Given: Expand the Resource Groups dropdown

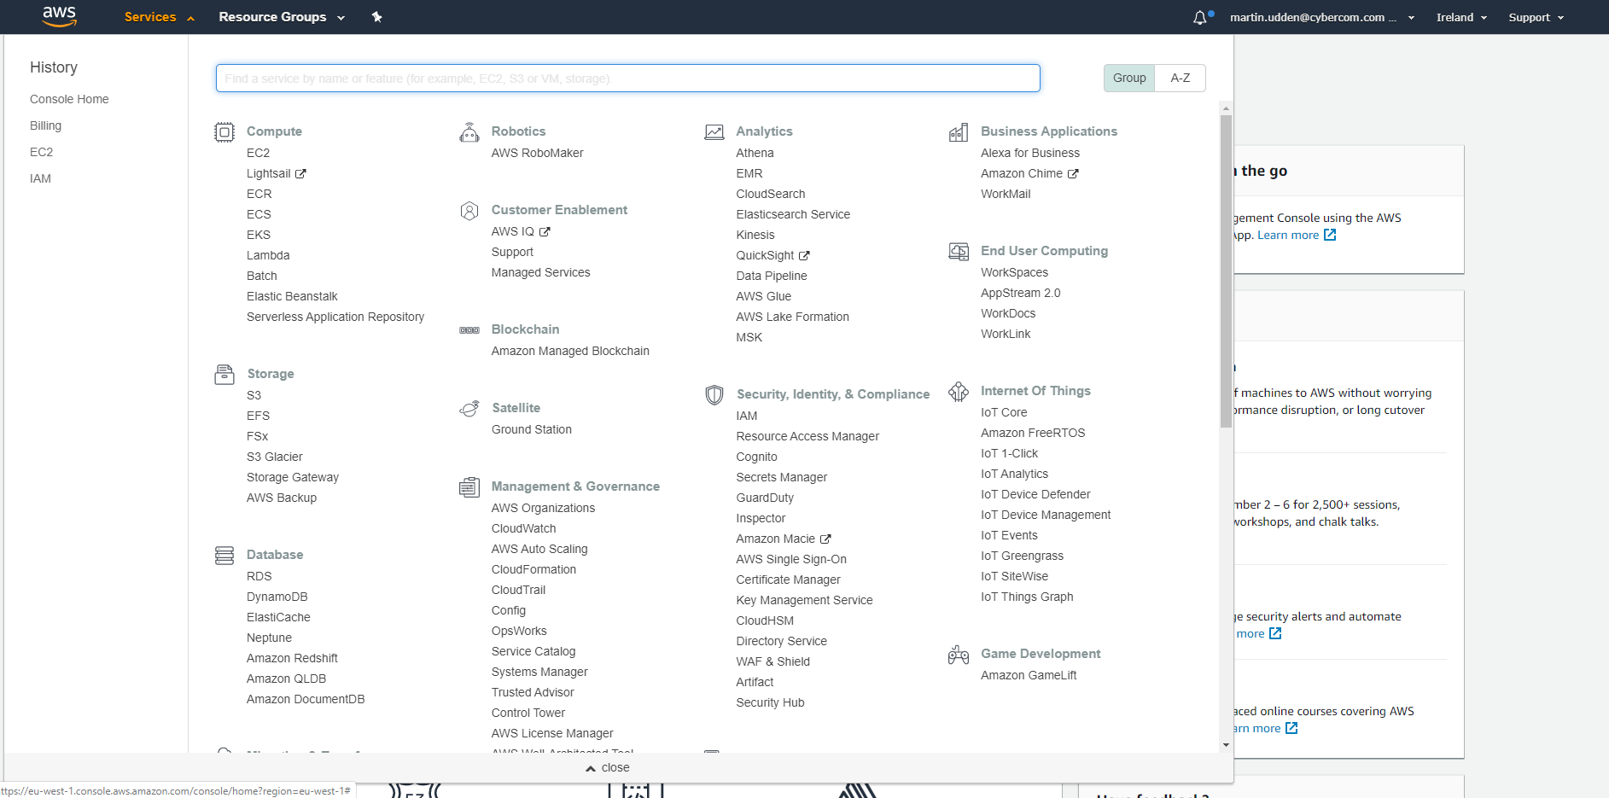Looking at the screenshot, I should [281, 17].
